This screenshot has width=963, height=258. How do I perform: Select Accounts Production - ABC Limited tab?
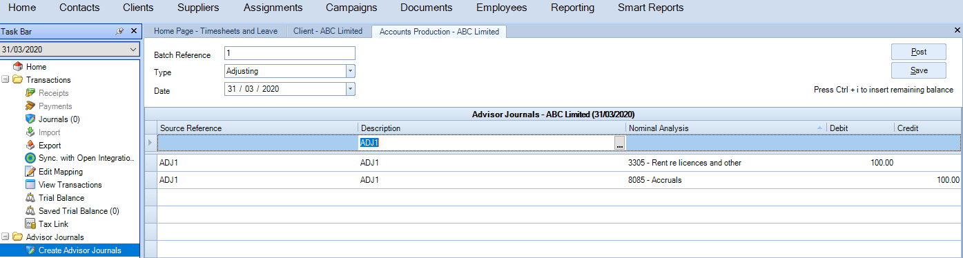coord(439,31)
